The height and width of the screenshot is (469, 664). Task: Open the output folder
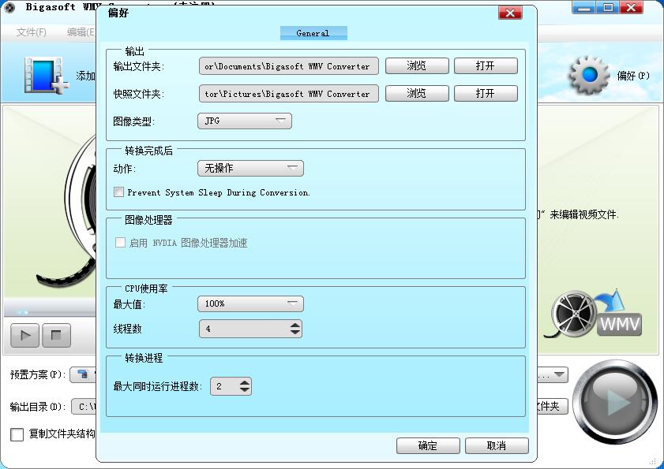[x=486, y=66]
